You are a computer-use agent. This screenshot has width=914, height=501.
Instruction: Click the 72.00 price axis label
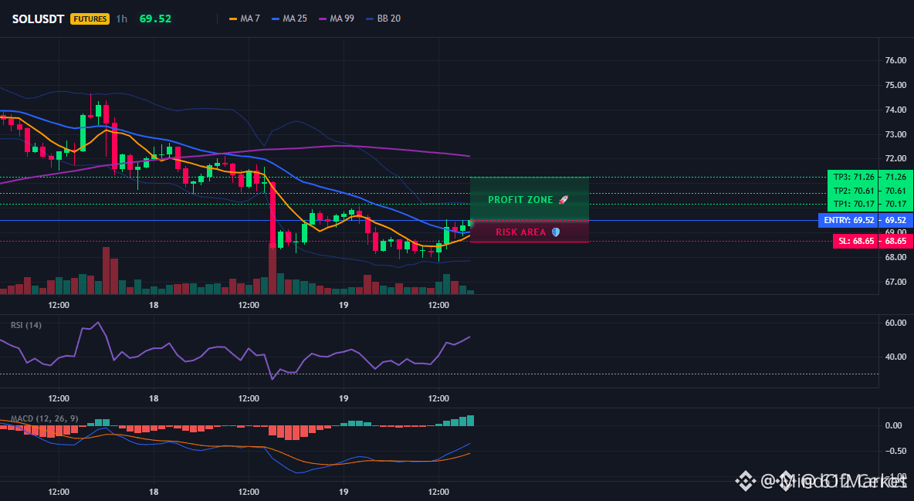(x=895, y=159)
